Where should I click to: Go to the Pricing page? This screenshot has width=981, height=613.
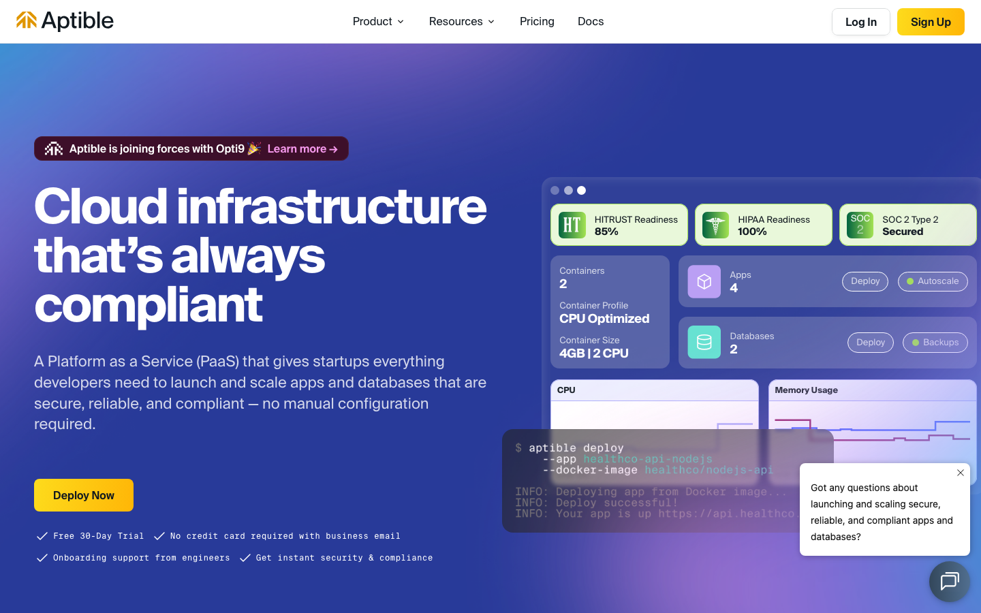[537, 22]
